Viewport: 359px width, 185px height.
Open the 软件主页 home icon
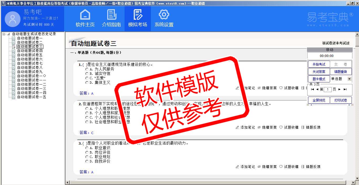85,14
